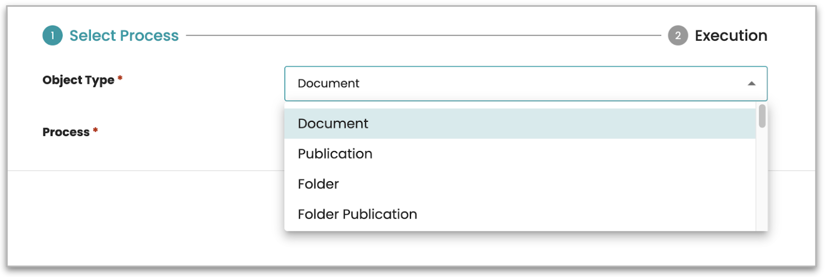Click the red asterisk beside Object Type
The image size is (826, 277).
[x=120, y=79]
